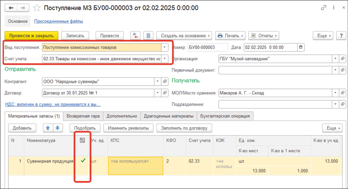Click the Провести и закрыть button
The image size is (348, 189).
coord(31,36)
